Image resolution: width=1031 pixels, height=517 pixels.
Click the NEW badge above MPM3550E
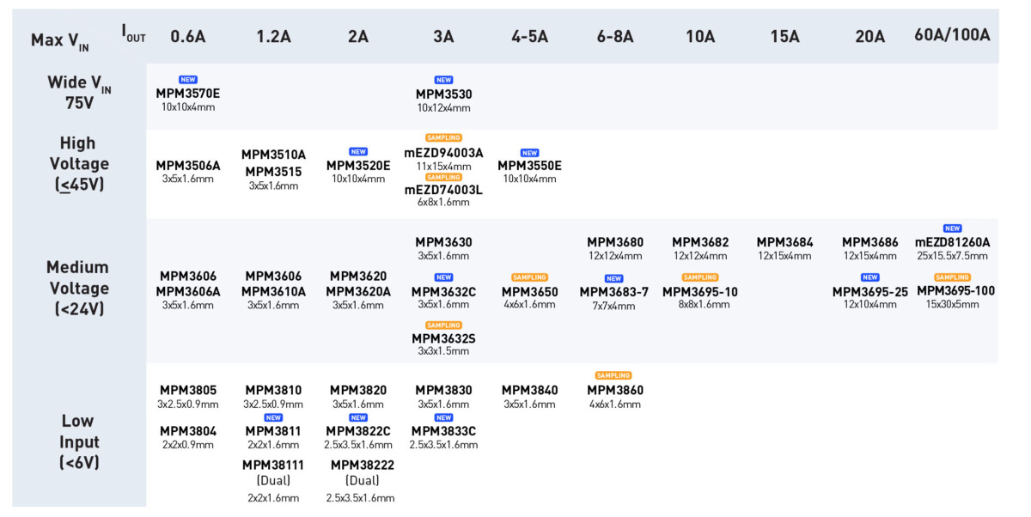[529, 153]
